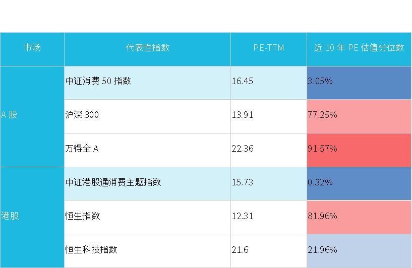Select the 中证港股通消费主题指数 cell
This screenshot has width=412, height=268.
coord(147,183)
